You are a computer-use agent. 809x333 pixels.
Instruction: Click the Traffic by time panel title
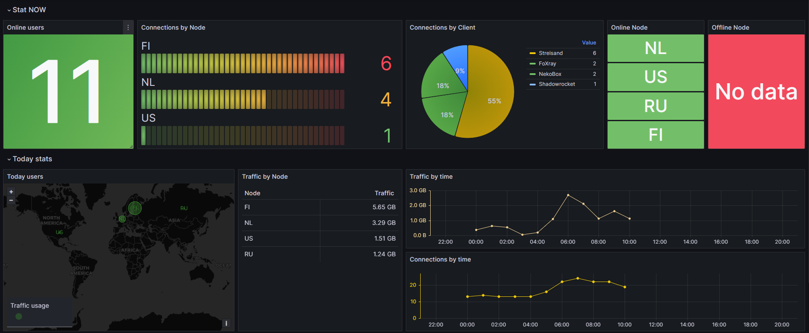[x=431, y=177]
